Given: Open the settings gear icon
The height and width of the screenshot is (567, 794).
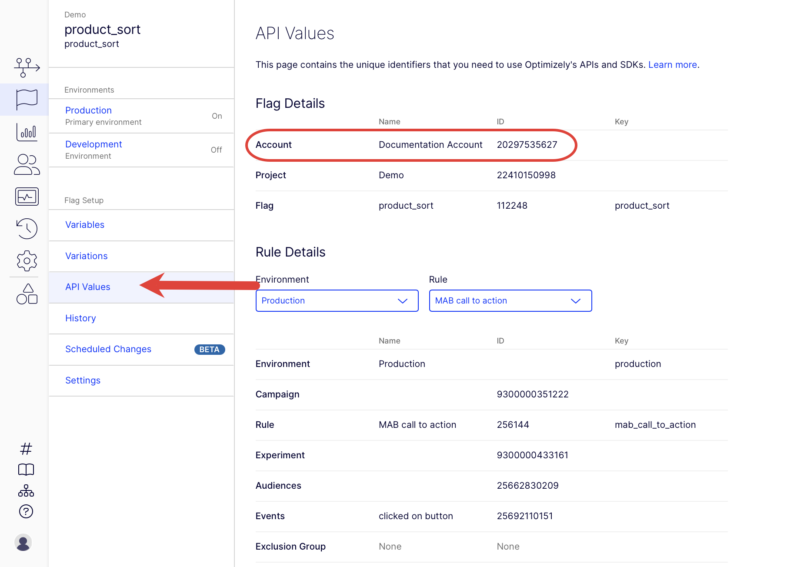Looking at the screenshot, I should pos(27,260).
